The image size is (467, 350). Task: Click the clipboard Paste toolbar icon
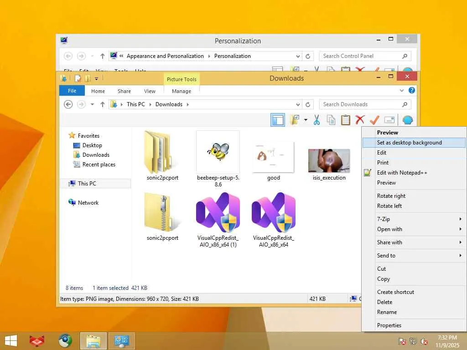[x=345, y=120]
